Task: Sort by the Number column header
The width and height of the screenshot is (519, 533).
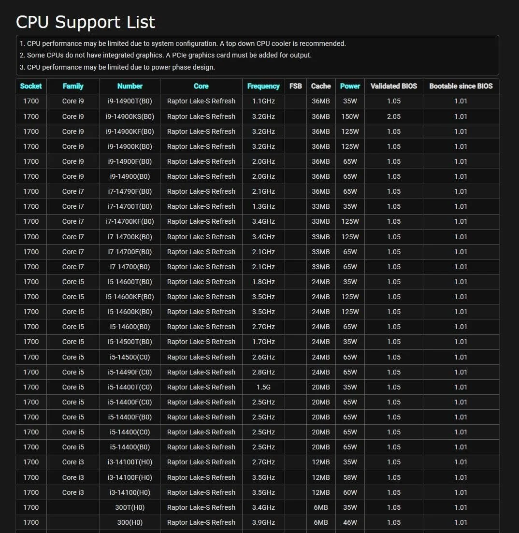Action: (x=130, y=86)
